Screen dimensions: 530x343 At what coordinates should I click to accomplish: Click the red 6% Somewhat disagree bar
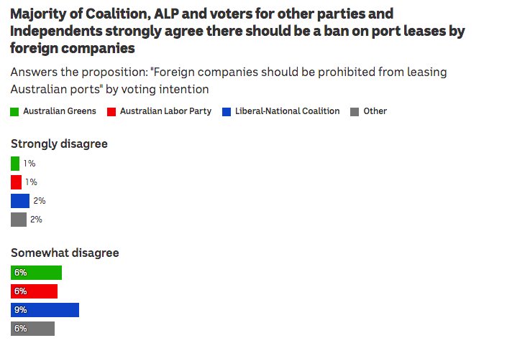click(x=34, y=291)
